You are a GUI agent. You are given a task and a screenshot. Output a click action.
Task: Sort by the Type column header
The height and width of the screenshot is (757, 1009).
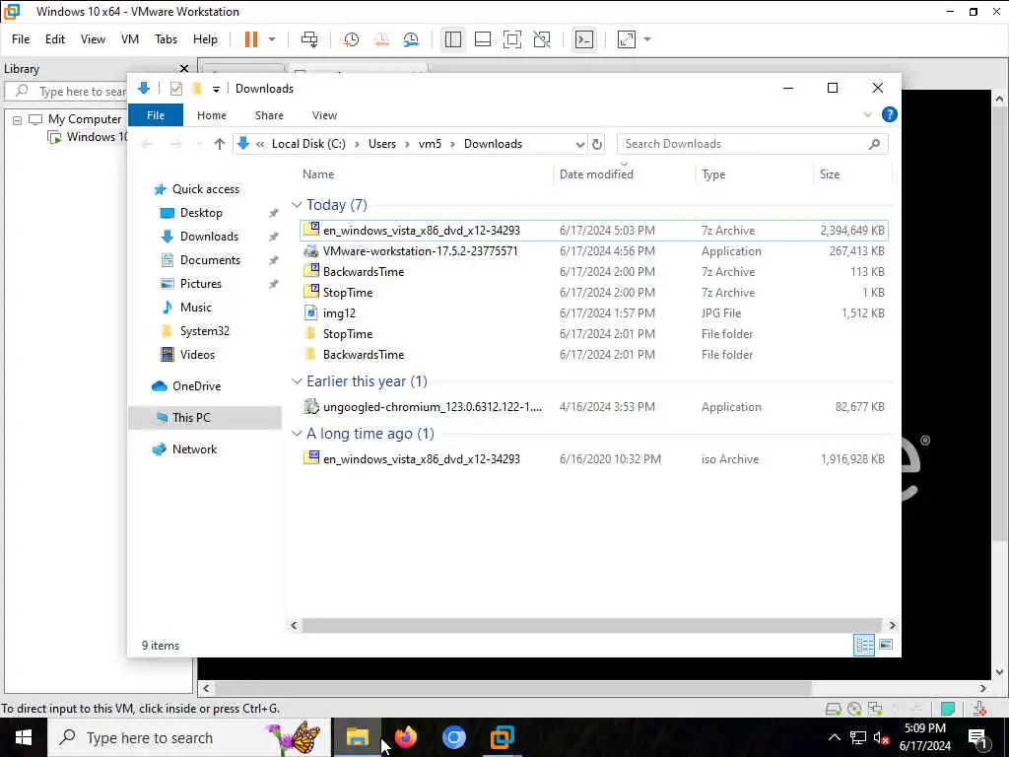(713, 173)
